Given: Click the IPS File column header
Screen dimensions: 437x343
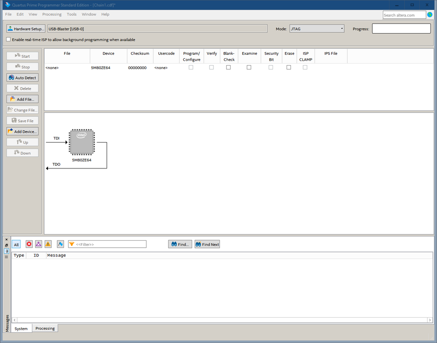Looking at the screenshot, I should (x=331, y=56).
